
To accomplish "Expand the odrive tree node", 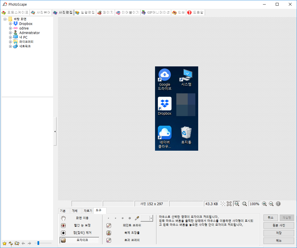I will [x=11, y=28].
